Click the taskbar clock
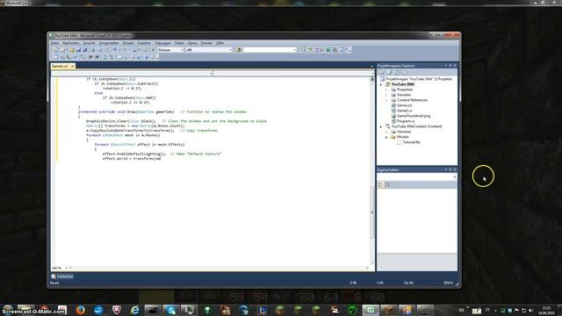 (546, 310)
